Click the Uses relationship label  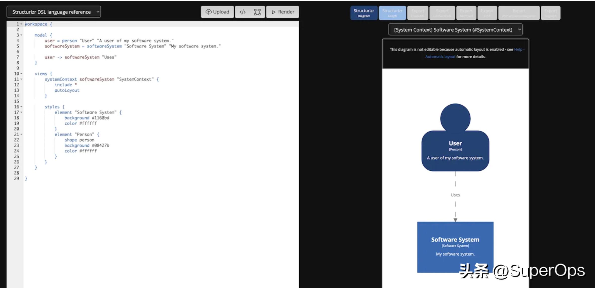click(455, 195)
